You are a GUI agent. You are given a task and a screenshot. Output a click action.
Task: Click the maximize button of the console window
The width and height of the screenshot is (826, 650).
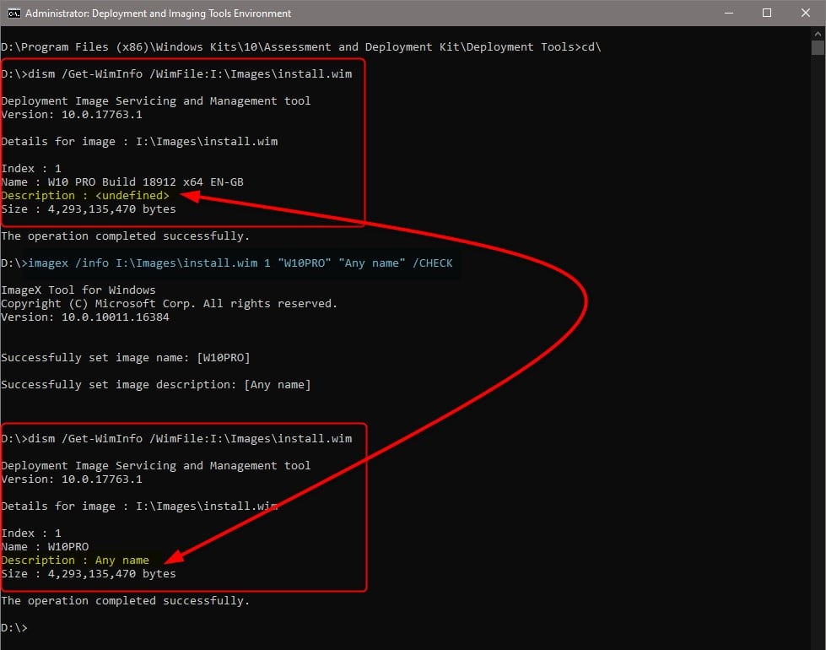766,13
